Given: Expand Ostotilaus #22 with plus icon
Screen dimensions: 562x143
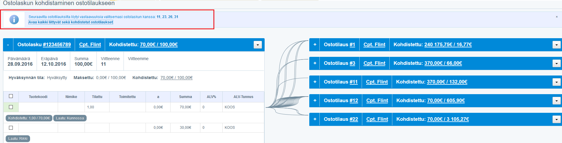Looking at the screenshot, I should pos(315,119).
